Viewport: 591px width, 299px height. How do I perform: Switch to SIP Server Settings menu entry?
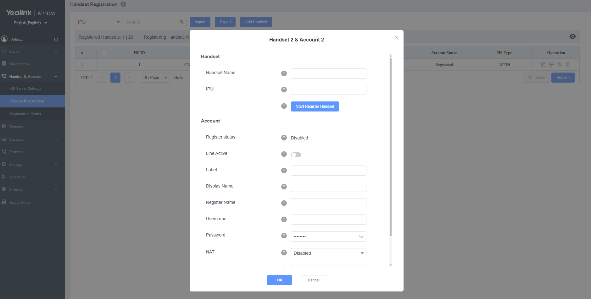coord(25,88)
